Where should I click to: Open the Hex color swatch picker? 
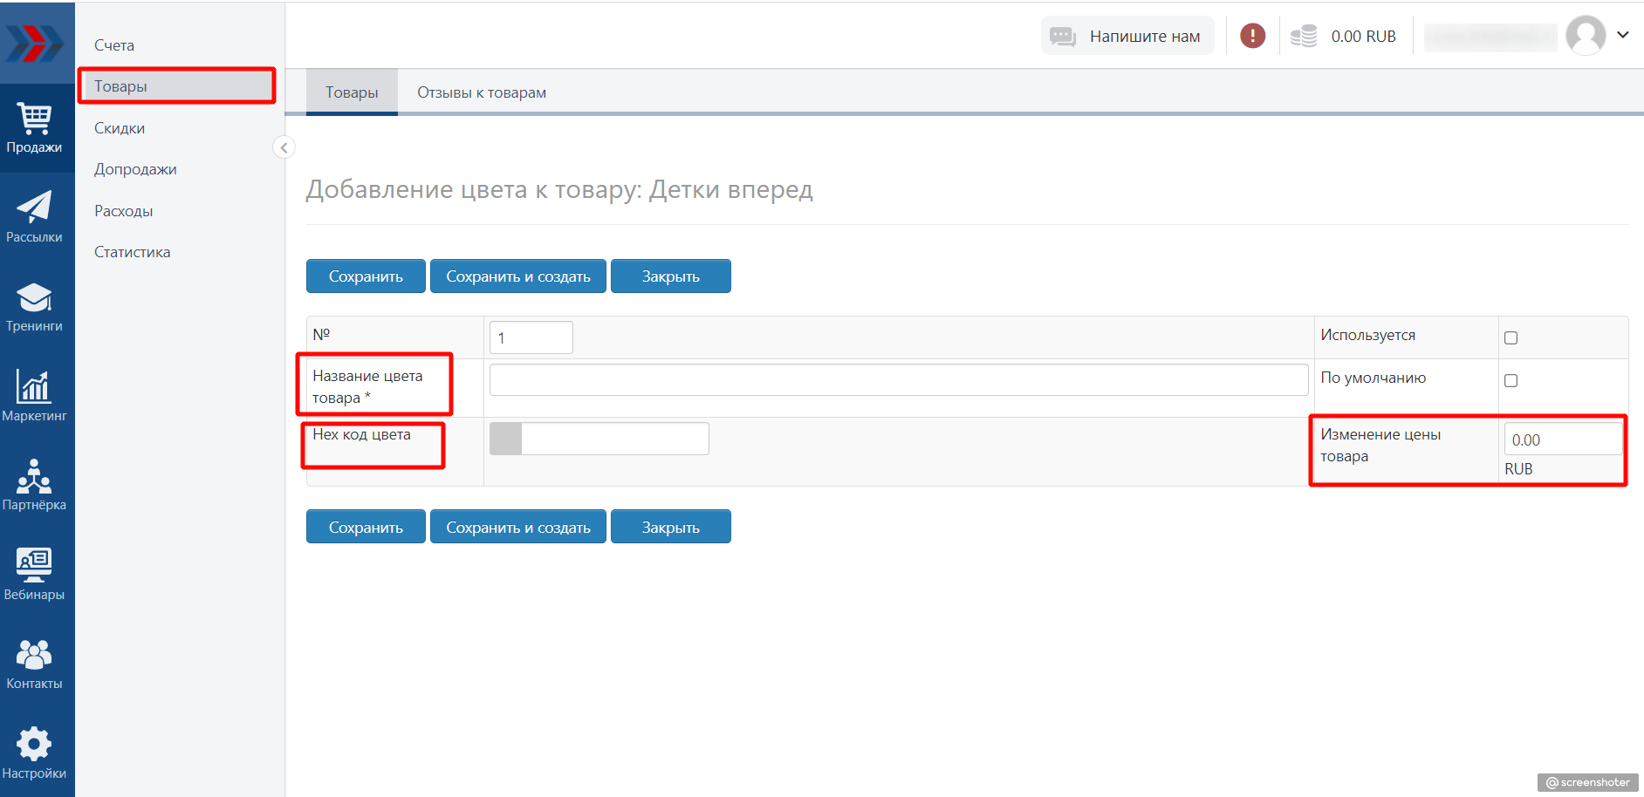[506, 439]
